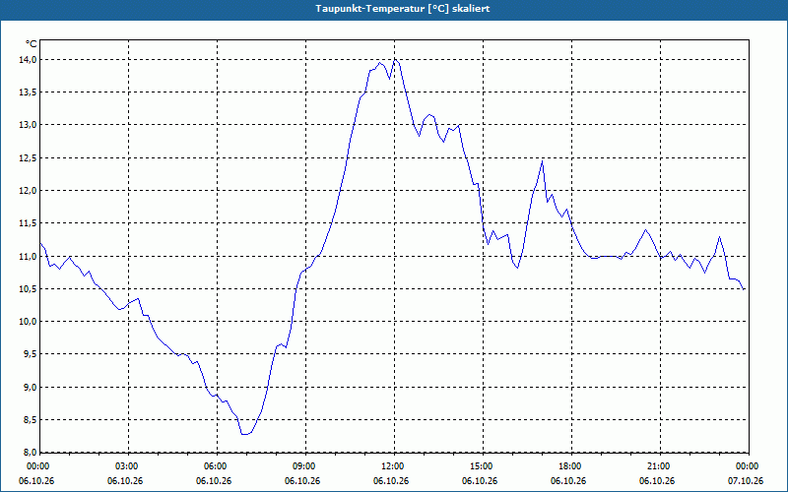Click the 12,5 y-axis label

(x=29, y=158)
